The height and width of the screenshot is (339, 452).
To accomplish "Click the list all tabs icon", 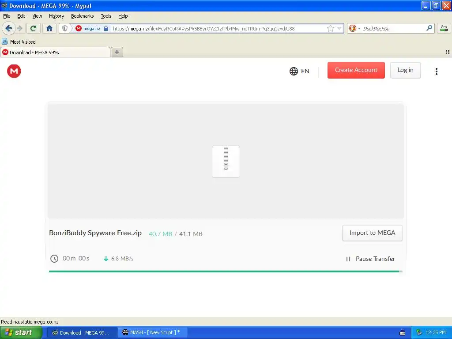I will (448, 52).
